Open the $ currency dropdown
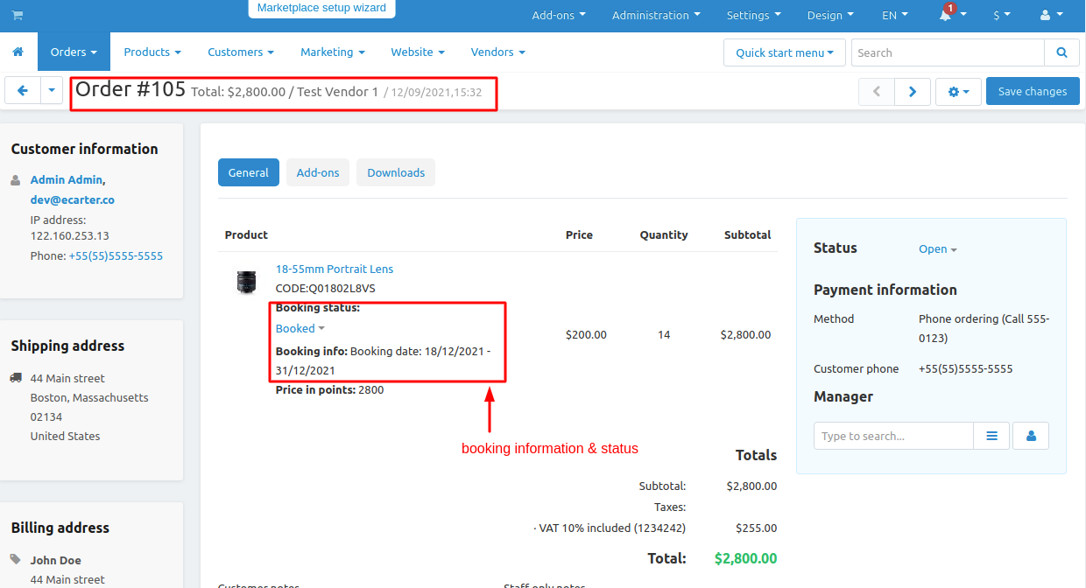Viewport: 1086px width, 588px height. point(1002,16)
